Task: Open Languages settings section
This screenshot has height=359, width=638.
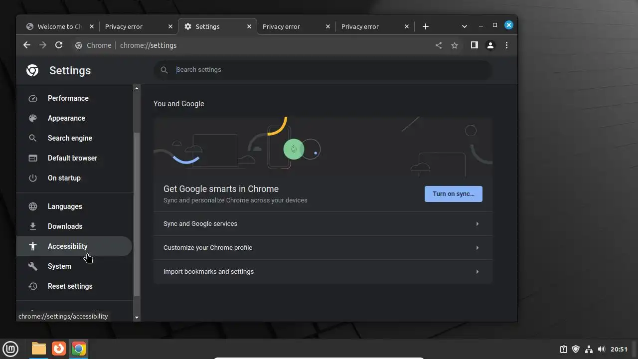Action: click(74, 206)
